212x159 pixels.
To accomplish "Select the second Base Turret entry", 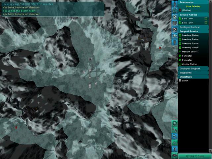I will (193, 23).
